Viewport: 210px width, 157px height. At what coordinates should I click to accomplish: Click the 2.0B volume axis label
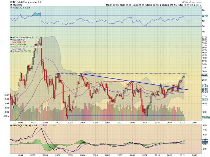tap(7, 104)
